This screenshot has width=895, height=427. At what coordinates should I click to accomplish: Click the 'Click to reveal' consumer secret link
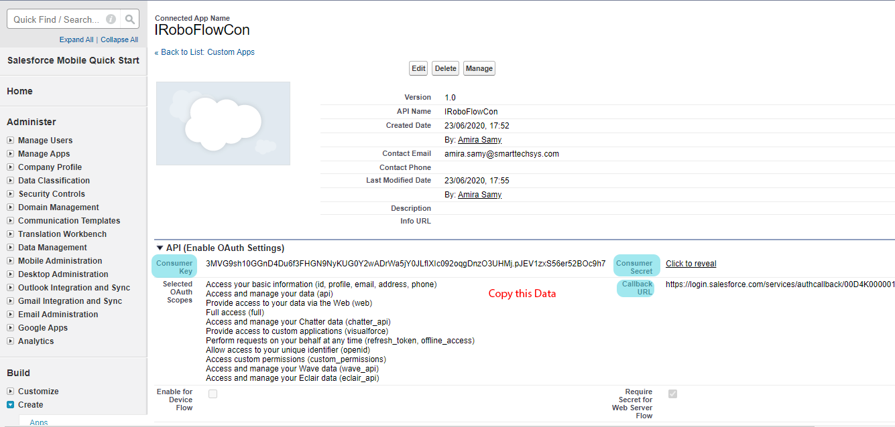pyautogui.click(x=691, y=264)
